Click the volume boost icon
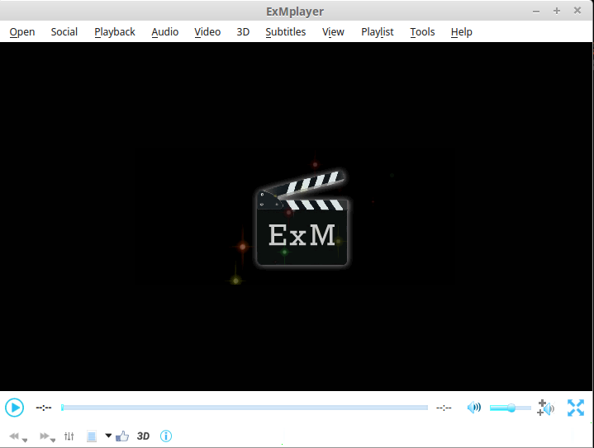This screenshot has width=594, height=448. tap(545, 408)
